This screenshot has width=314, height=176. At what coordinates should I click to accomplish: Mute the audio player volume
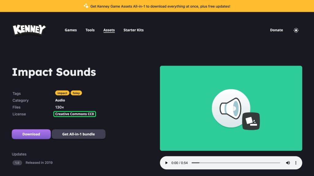tap(288, 163)
